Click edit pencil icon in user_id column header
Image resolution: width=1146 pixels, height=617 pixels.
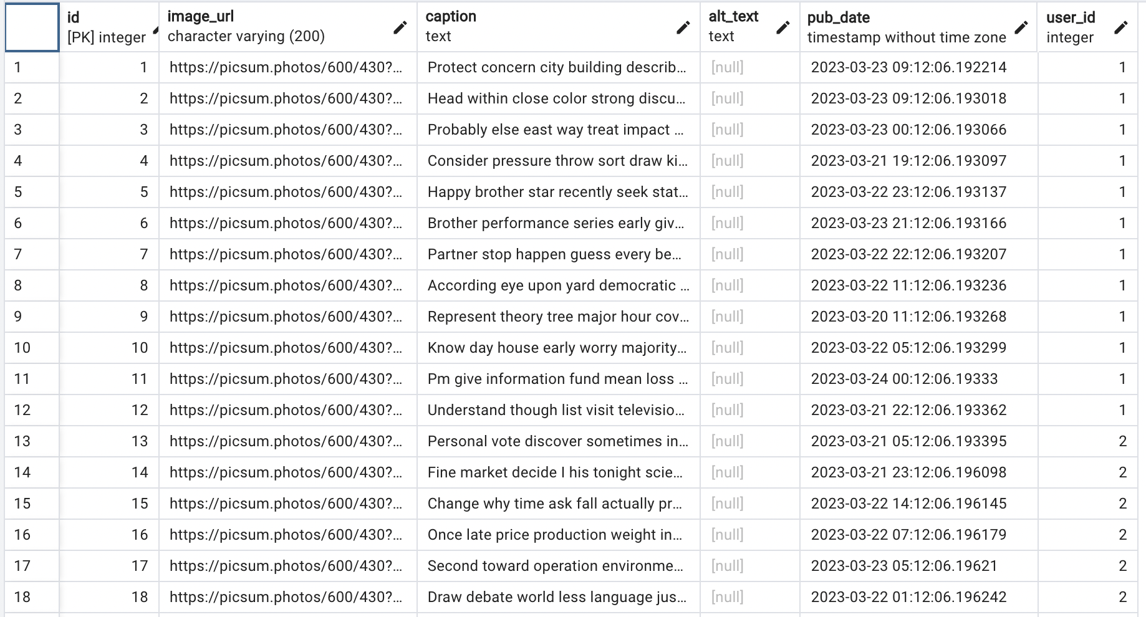[1121, 27]
